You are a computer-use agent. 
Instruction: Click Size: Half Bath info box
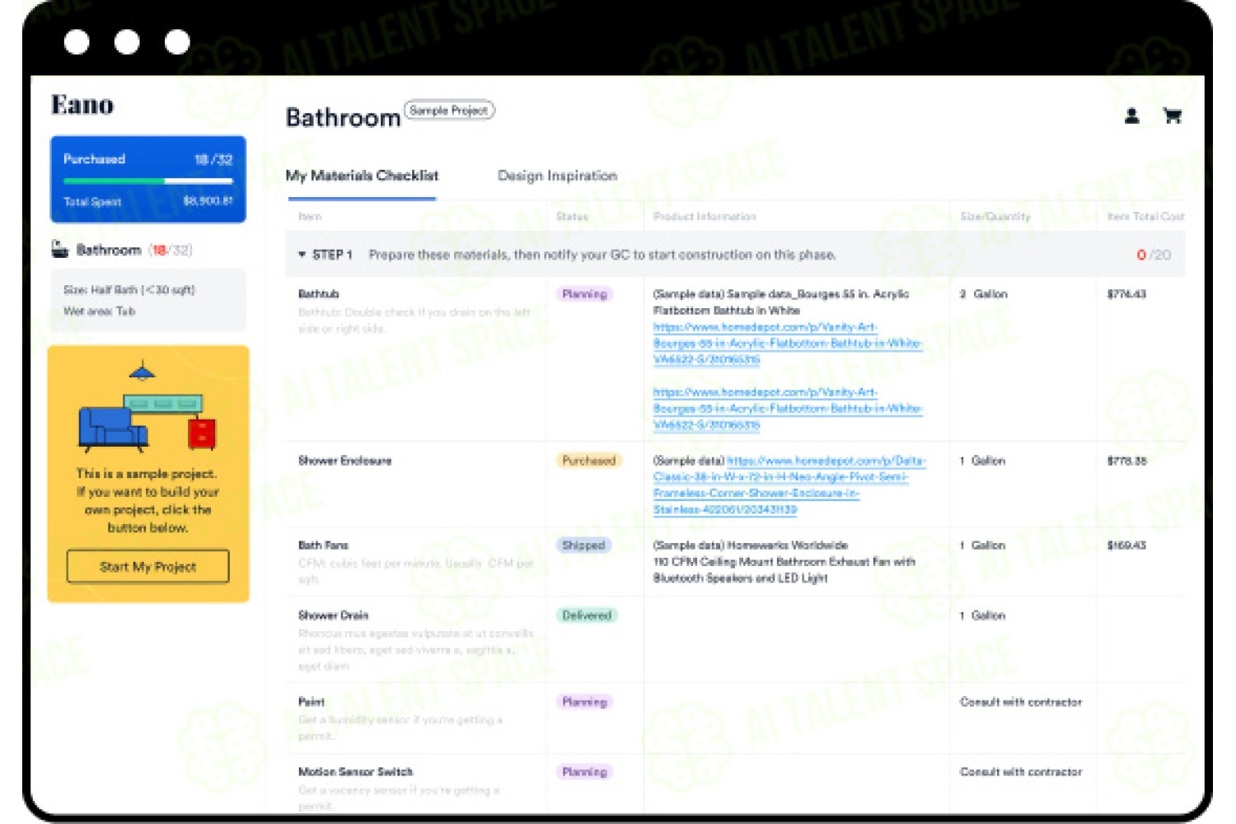[x=148, y=300]
